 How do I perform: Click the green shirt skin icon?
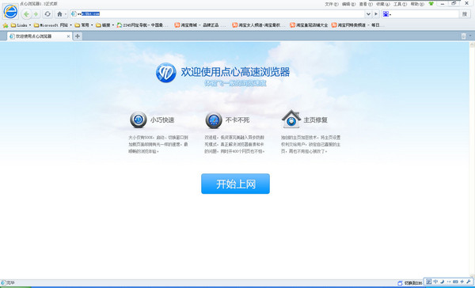click(431, 4)
